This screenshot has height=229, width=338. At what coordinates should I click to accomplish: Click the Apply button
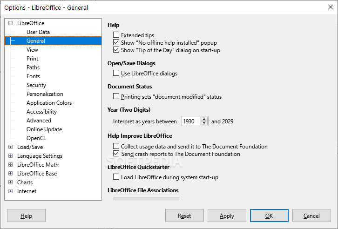[227, 216]
